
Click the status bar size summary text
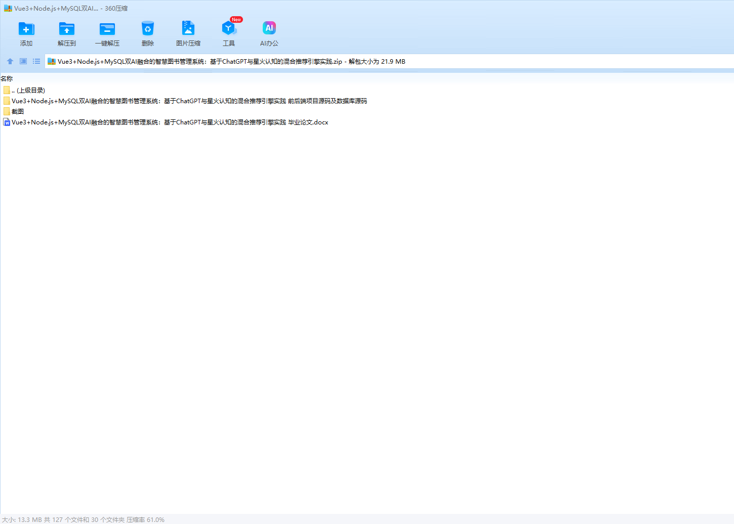83,519
